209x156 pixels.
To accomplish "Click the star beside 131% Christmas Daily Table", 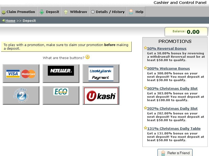I will (146, 128).
